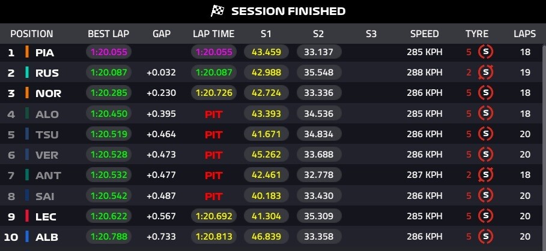The height and width of the screenshot is (251, 546).
Task: Click the soft tyre icon for ANT
Action: tap(485, 175)
